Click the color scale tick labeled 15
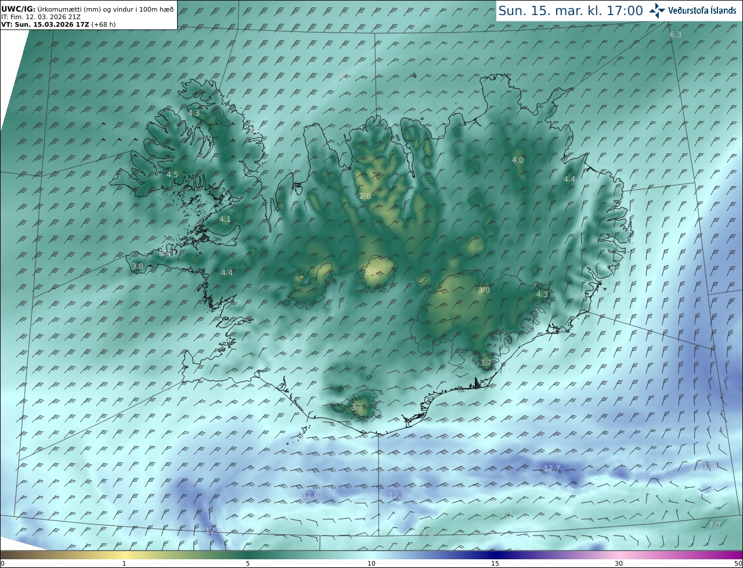 [x=495, y=563]
